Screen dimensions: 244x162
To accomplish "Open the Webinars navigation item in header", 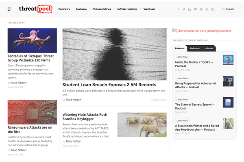I will pos(149,9).
